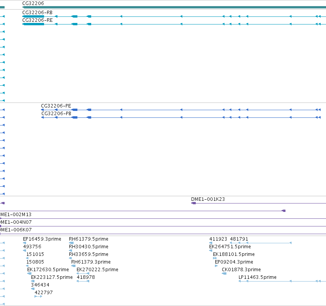Select the EK223127.5prime EST label
326x306 pixels.
pyautogui.click(x=52, y=277)
